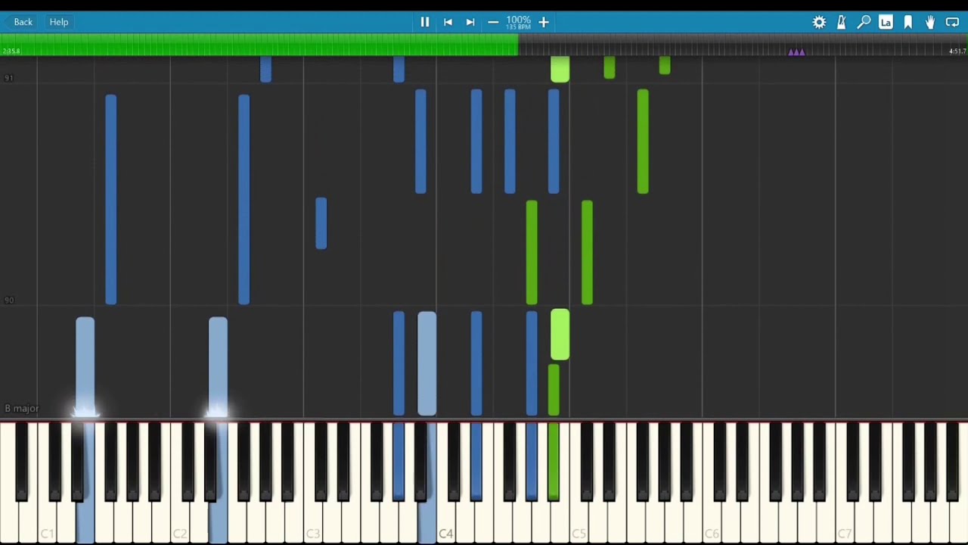
Task: Click the B major key label
Action: tap(22, 409)
